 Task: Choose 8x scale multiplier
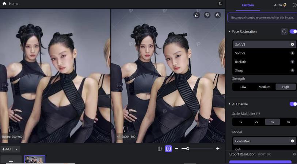[x=288, y=122]
